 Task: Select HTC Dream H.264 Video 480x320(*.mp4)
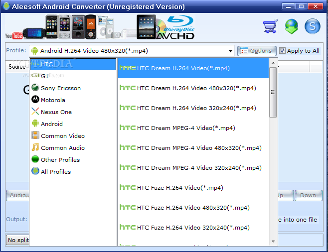coord(193,88)
